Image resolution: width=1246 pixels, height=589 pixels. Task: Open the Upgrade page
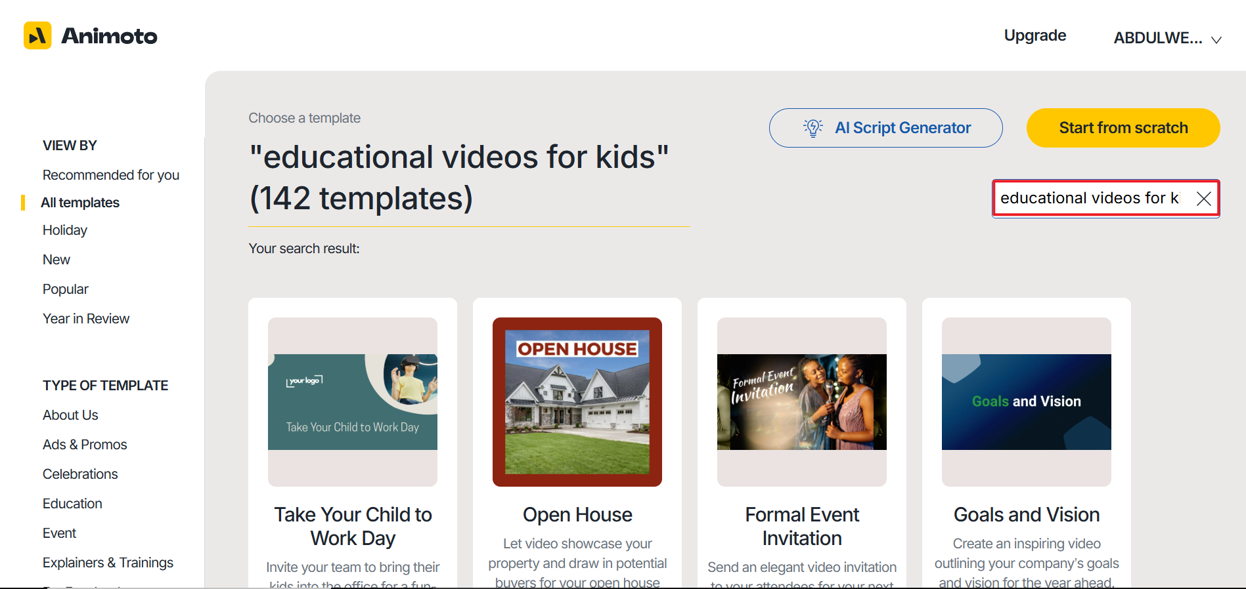(1035, 35)
